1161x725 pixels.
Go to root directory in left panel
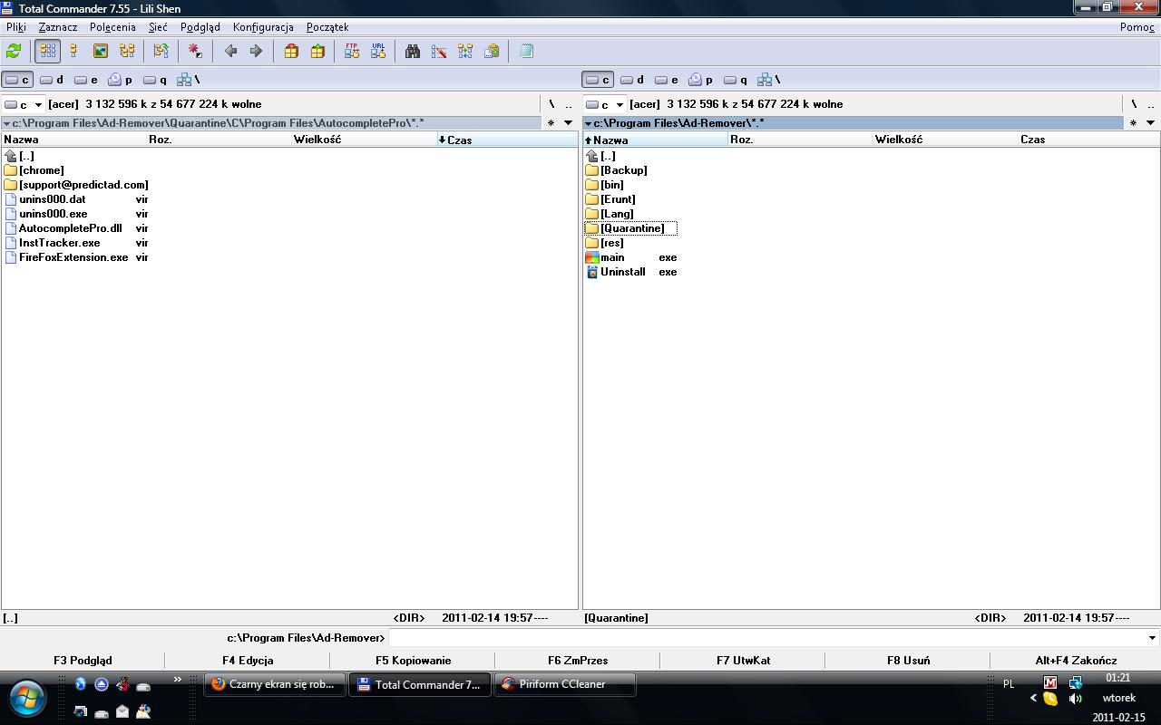pos(551,104)
